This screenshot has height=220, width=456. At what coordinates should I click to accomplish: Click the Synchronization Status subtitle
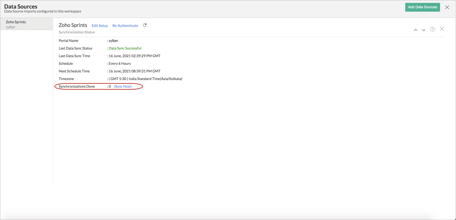tap(77, 32)
